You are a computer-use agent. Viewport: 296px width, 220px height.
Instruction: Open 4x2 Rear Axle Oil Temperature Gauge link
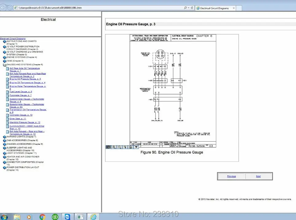pos(25,70)
